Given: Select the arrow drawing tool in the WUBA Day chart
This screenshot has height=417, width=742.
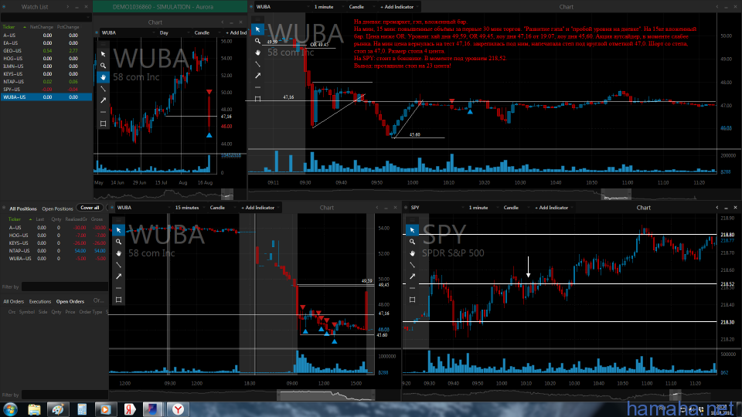Looking at the screenshot, I should coord(103,100).
